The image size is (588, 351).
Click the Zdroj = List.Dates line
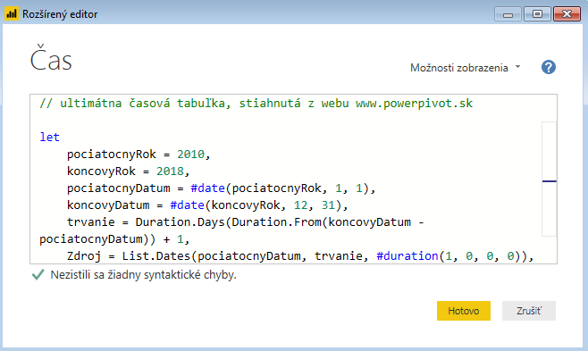[300, 256]
